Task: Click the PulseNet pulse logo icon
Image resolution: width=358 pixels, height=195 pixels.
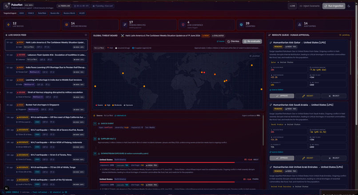Action: pos(7,6)
